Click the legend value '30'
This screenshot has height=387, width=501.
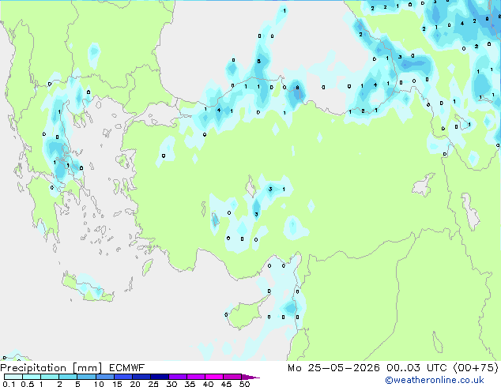point(171,384)
